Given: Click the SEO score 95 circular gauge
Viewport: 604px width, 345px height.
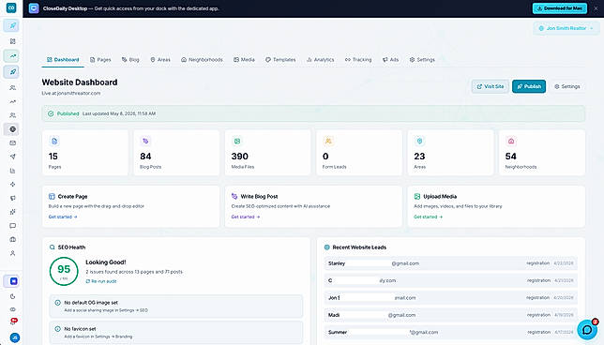Looking at the screenshot, I should [64, 271].
